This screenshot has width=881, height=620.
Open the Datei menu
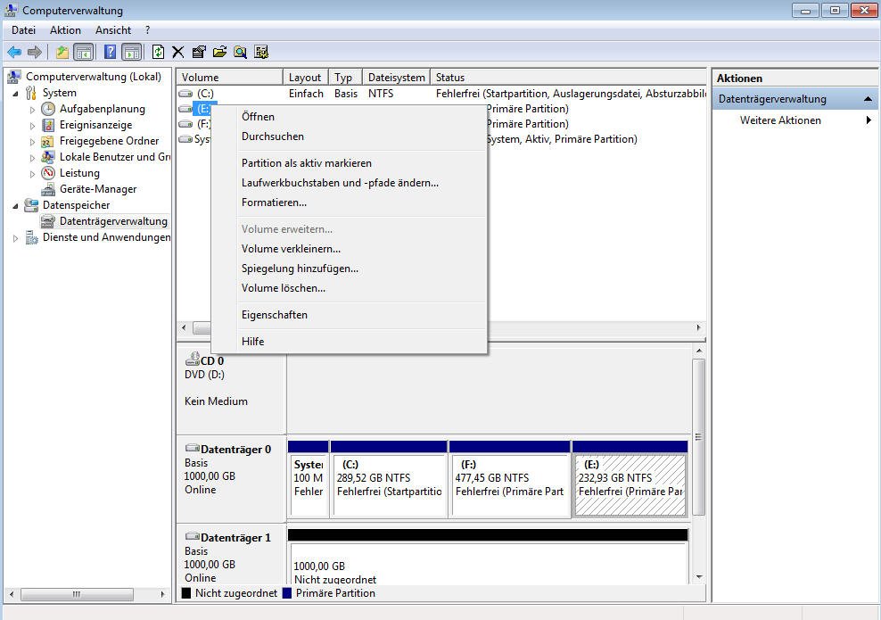pos(23,30)
